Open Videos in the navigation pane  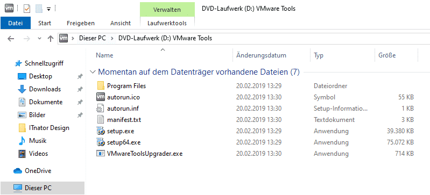39,154
